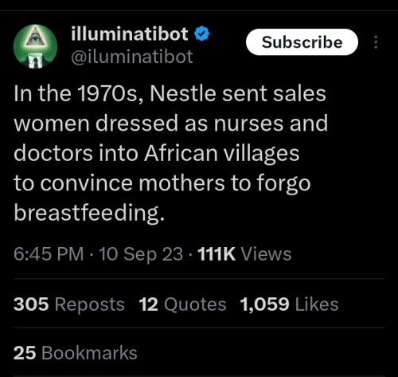The height and width of the screenshot is (377, 398).
Task: Open the 6:45 PM timestamp link
Action: 49,253
